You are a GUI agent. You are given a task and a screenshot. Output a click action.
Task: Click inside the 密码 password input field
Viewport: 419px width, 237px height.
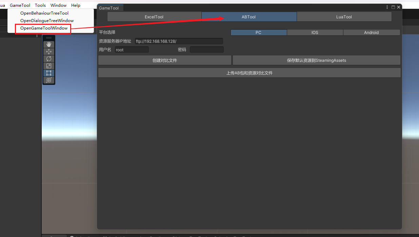coord(206,50)
